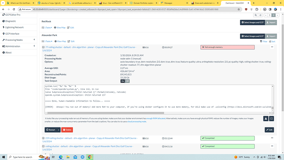Image resolution: width=284 pixels, height=160 pixels.
Task: Expand task output to fullscreen
Action: pyautogui.click(x=271, y=119)
